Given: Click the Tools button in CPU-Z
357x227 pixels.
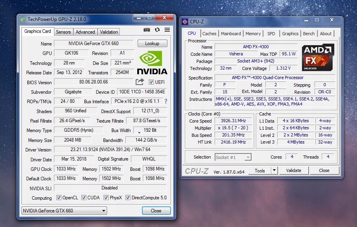Looking at the screenshot, I should click(260, 170).
